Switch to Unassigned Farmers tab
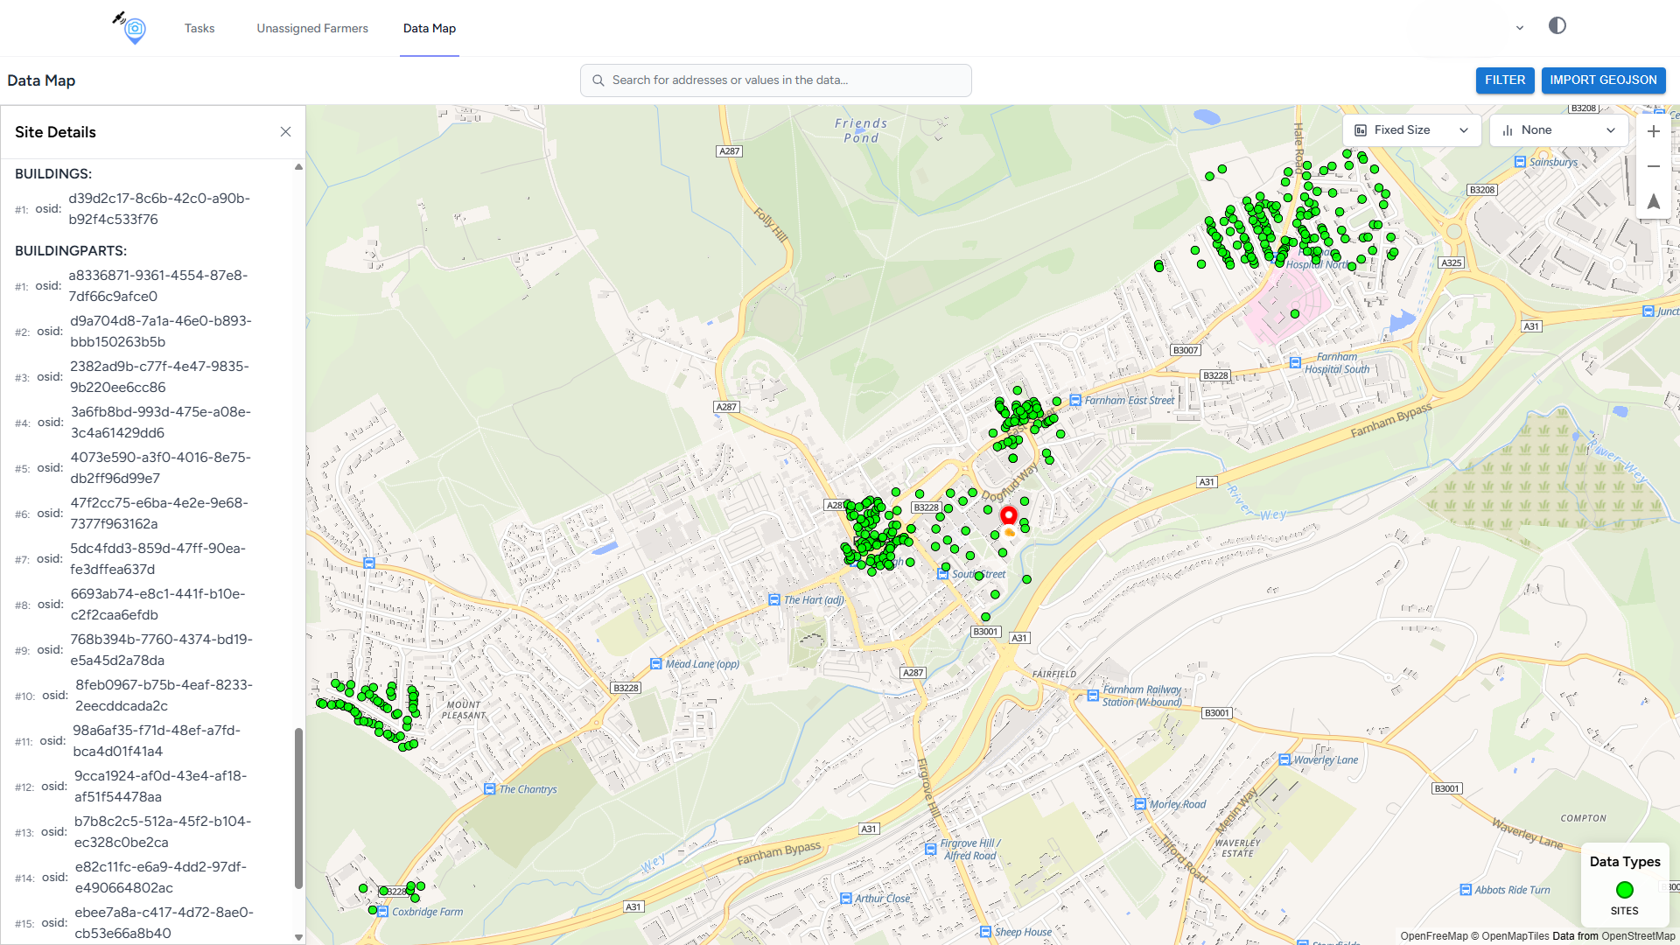 312,28
